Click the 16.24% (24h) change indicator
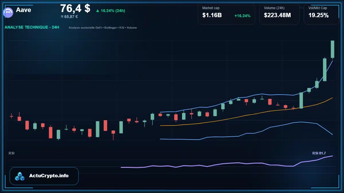344x193 pixels. click(x=110, y=11)
